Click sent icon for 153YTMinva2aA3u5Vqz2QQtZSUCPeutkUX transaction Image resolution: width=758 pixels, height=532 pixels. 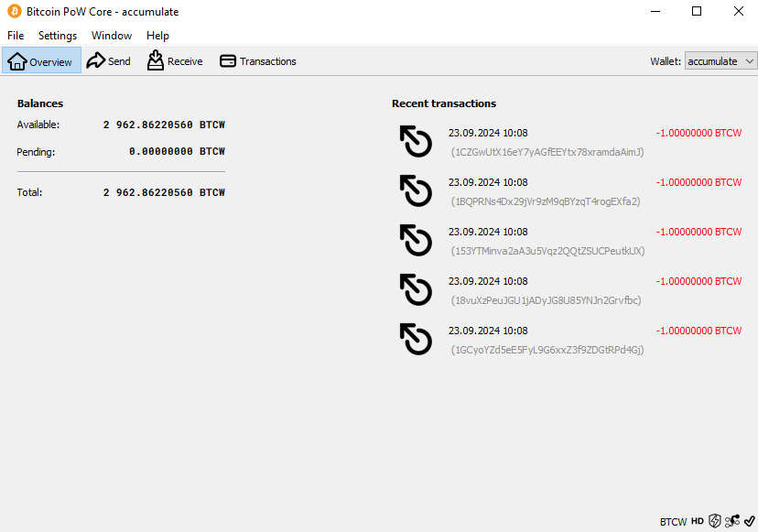(x=416, y=240)
